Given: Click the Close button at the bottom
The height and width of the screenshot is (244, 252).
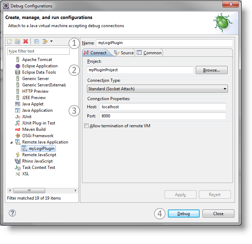Looking at the screenshot, I should pyautogui.click(x=218, y=214).
